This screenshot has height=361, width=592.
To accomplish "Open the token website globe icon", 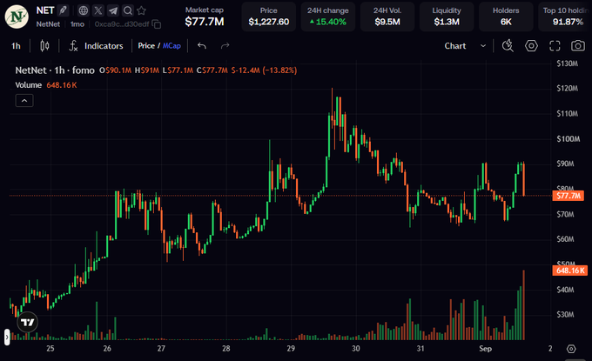I will [83, 10].
